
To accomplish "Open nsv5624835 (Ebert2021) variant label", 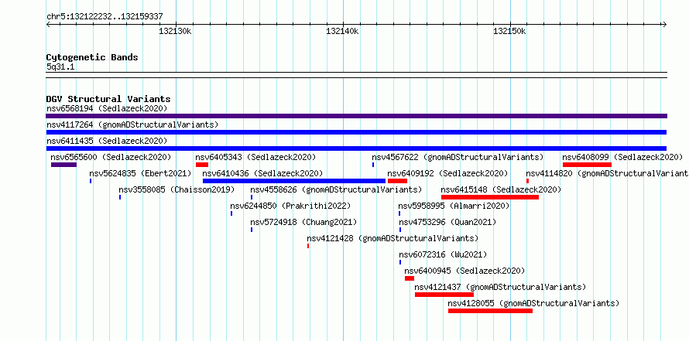I will tap(140, 173).
